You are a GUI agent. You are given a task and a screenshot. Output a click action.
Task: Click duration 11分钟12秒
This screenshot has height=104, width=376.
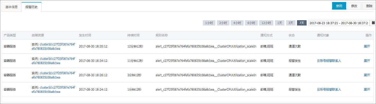pos(135,61)
